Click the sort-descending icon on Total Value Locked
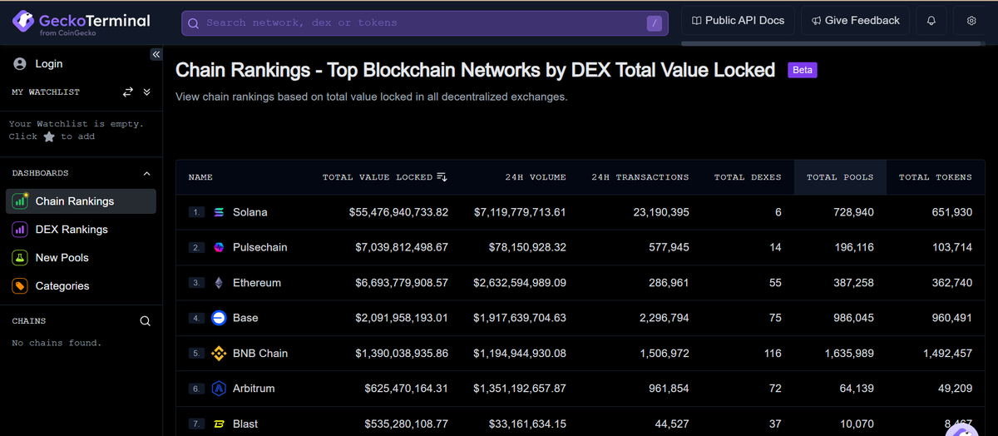The image size is (998, 436). pyautogui.click(x=442, y=177)
